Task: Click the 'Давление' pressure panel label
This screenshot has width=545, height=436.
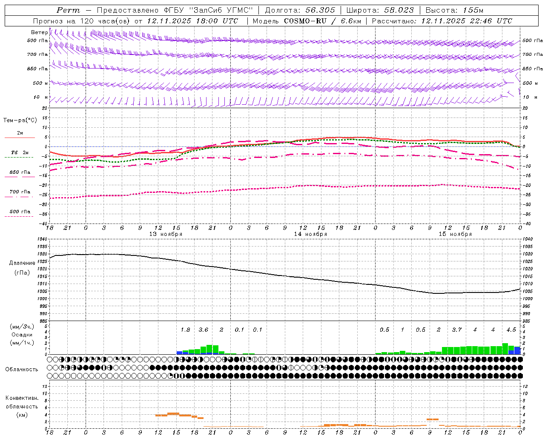Action: (22, 263)
